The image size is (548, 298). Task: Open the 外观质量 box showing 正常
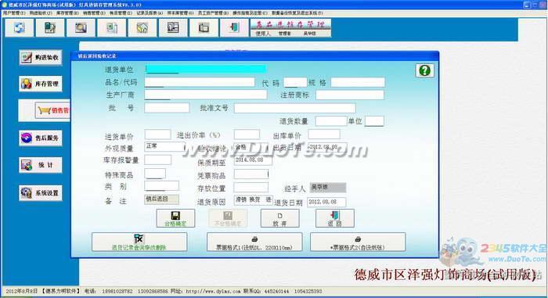tap(164, 146)
